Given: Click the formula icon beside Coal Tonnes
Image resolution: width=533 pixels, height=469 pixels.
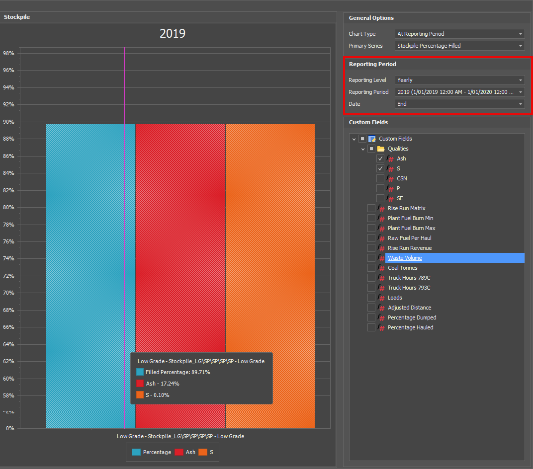Looking at the screenshot, I should coord(381,268).
